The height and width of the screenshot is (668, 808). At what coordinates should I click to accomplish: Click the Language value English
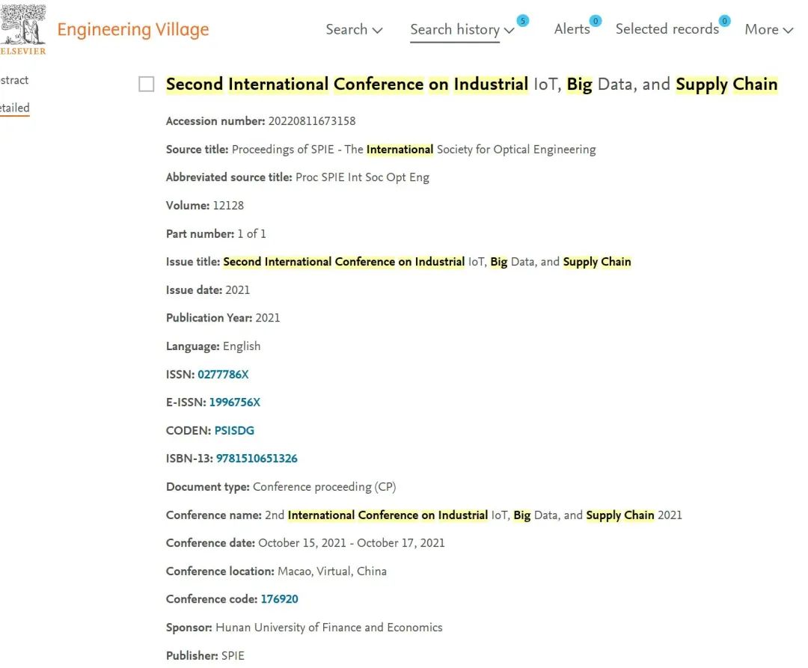(242, 346)
